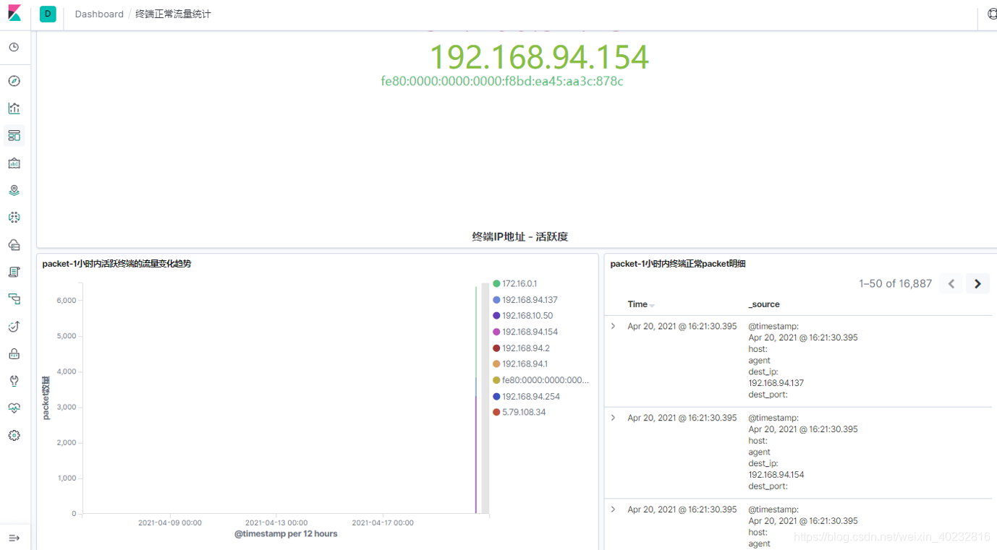Click 2021-04-09 00:00 axis label
Viewport: 997px width, 550px height.
(170, 523)
